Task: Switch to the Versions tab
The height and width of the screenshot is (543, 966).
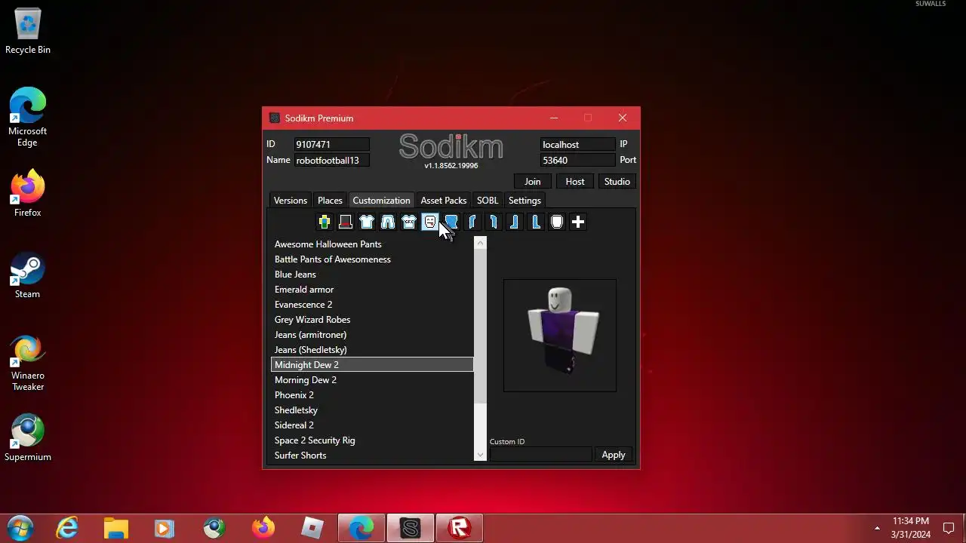Action: pos(291,201)
